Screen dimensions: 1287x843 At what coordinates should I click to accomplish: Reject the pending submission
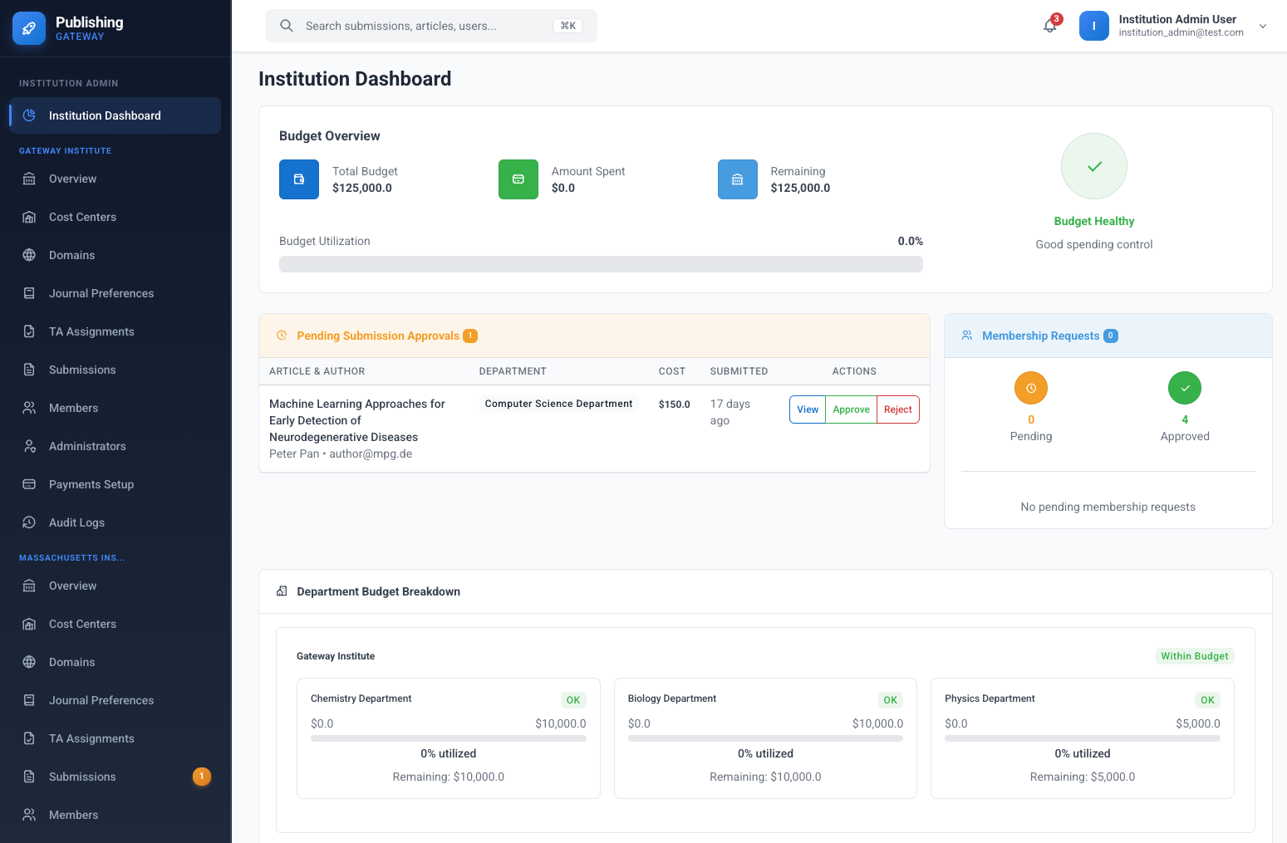[897, 409]
